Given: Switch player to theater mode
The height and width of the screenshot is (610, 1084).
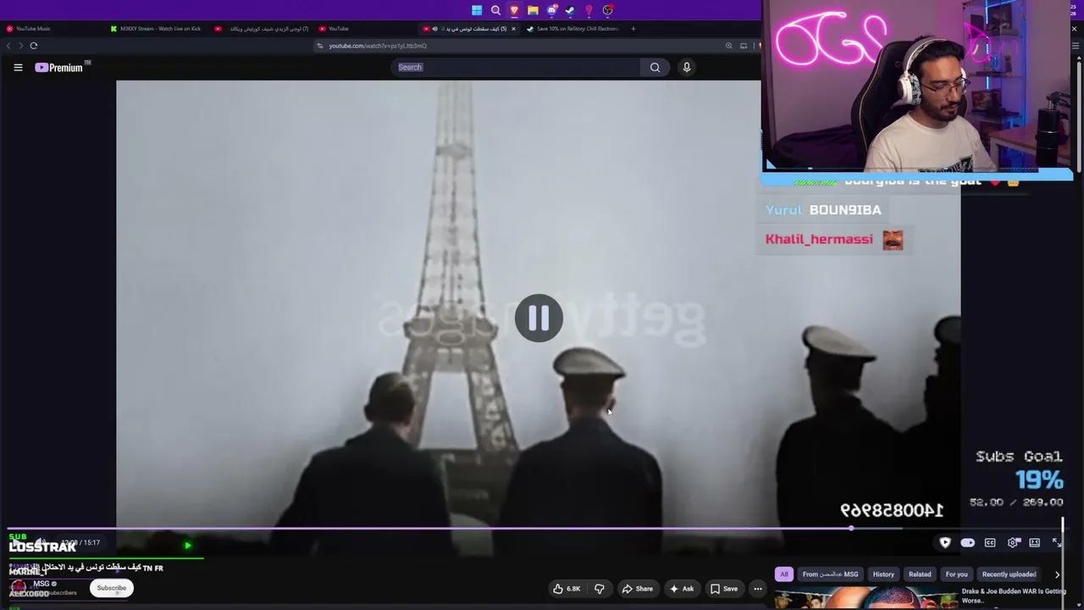Looking at the screenshot, I should click(x=1035, y=543).
